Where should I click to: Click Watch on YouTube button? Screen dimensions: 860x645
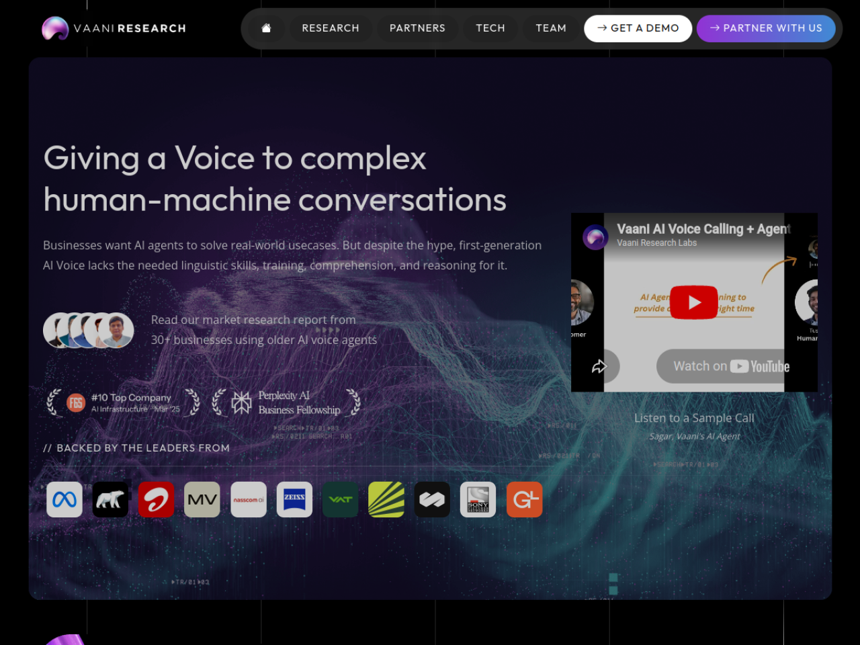point(731,366)
